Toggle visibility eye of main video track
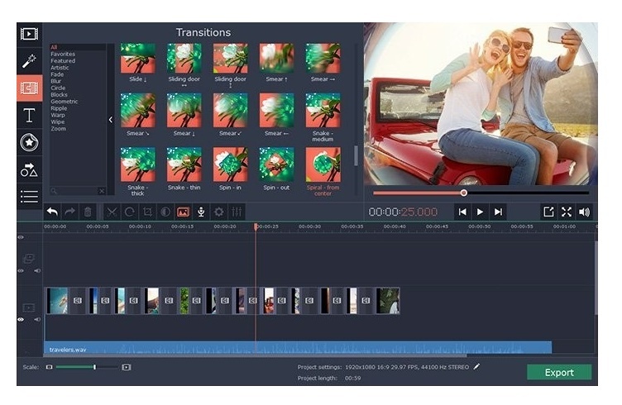Image resolution: width=622 pixels, height=405 pixels. (21, 319)
